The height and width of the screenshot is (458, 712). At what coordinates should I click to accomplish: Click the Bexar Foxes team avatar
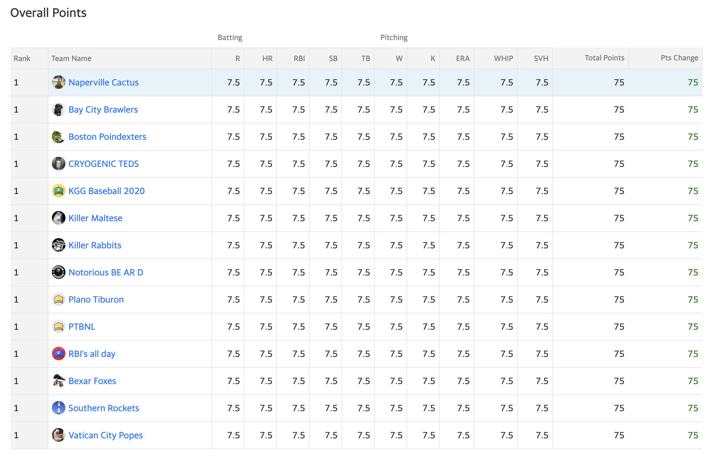click(59, 381)
